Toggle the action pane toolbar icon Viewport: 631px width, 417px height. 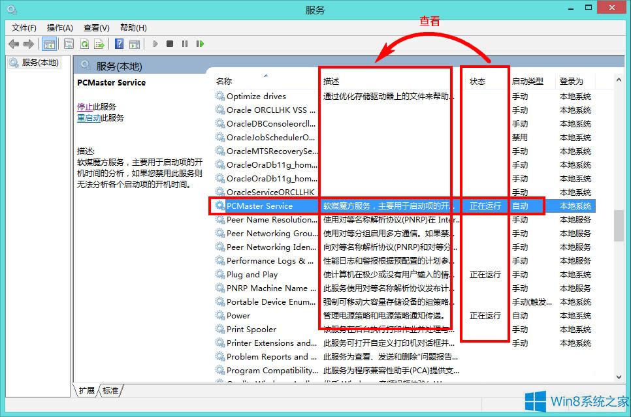[135, 44]
